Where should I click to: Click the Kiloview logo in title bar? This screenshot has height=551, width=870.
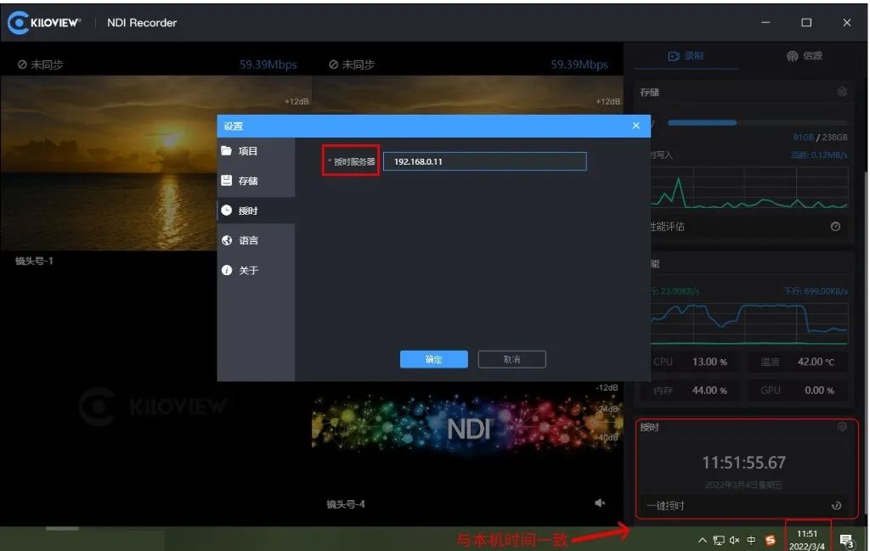point(44,23)
